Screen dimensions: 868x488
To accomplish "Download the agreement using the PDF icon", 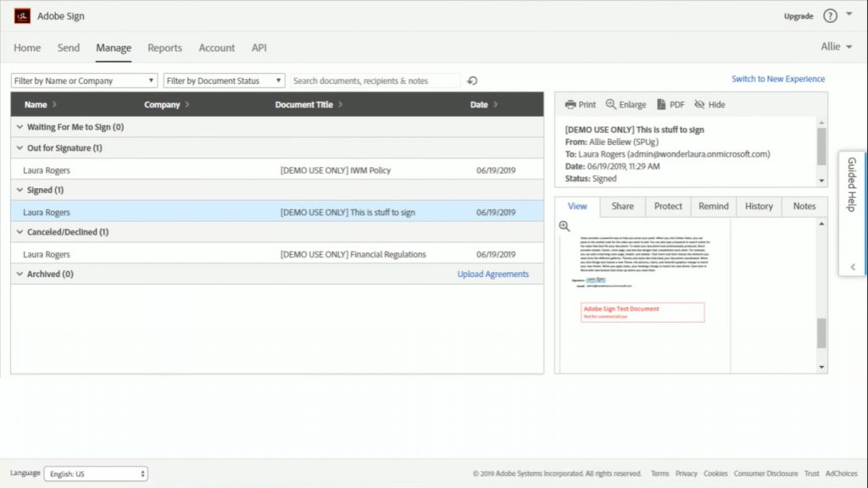I will (672, 104).
